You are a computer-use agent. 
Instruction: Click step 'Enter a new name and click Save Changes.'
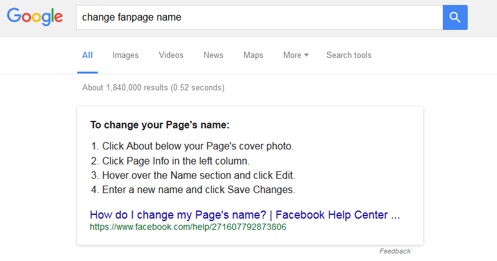click(199, 189)
